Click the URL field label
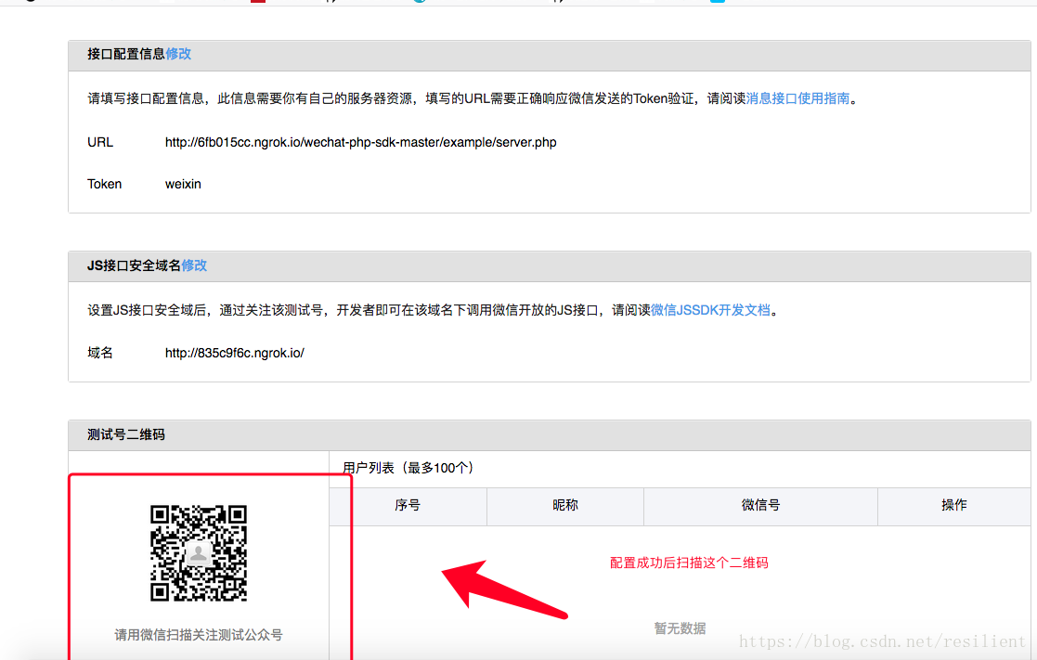This screenshot has width=1037, height=660. point(100,142)
